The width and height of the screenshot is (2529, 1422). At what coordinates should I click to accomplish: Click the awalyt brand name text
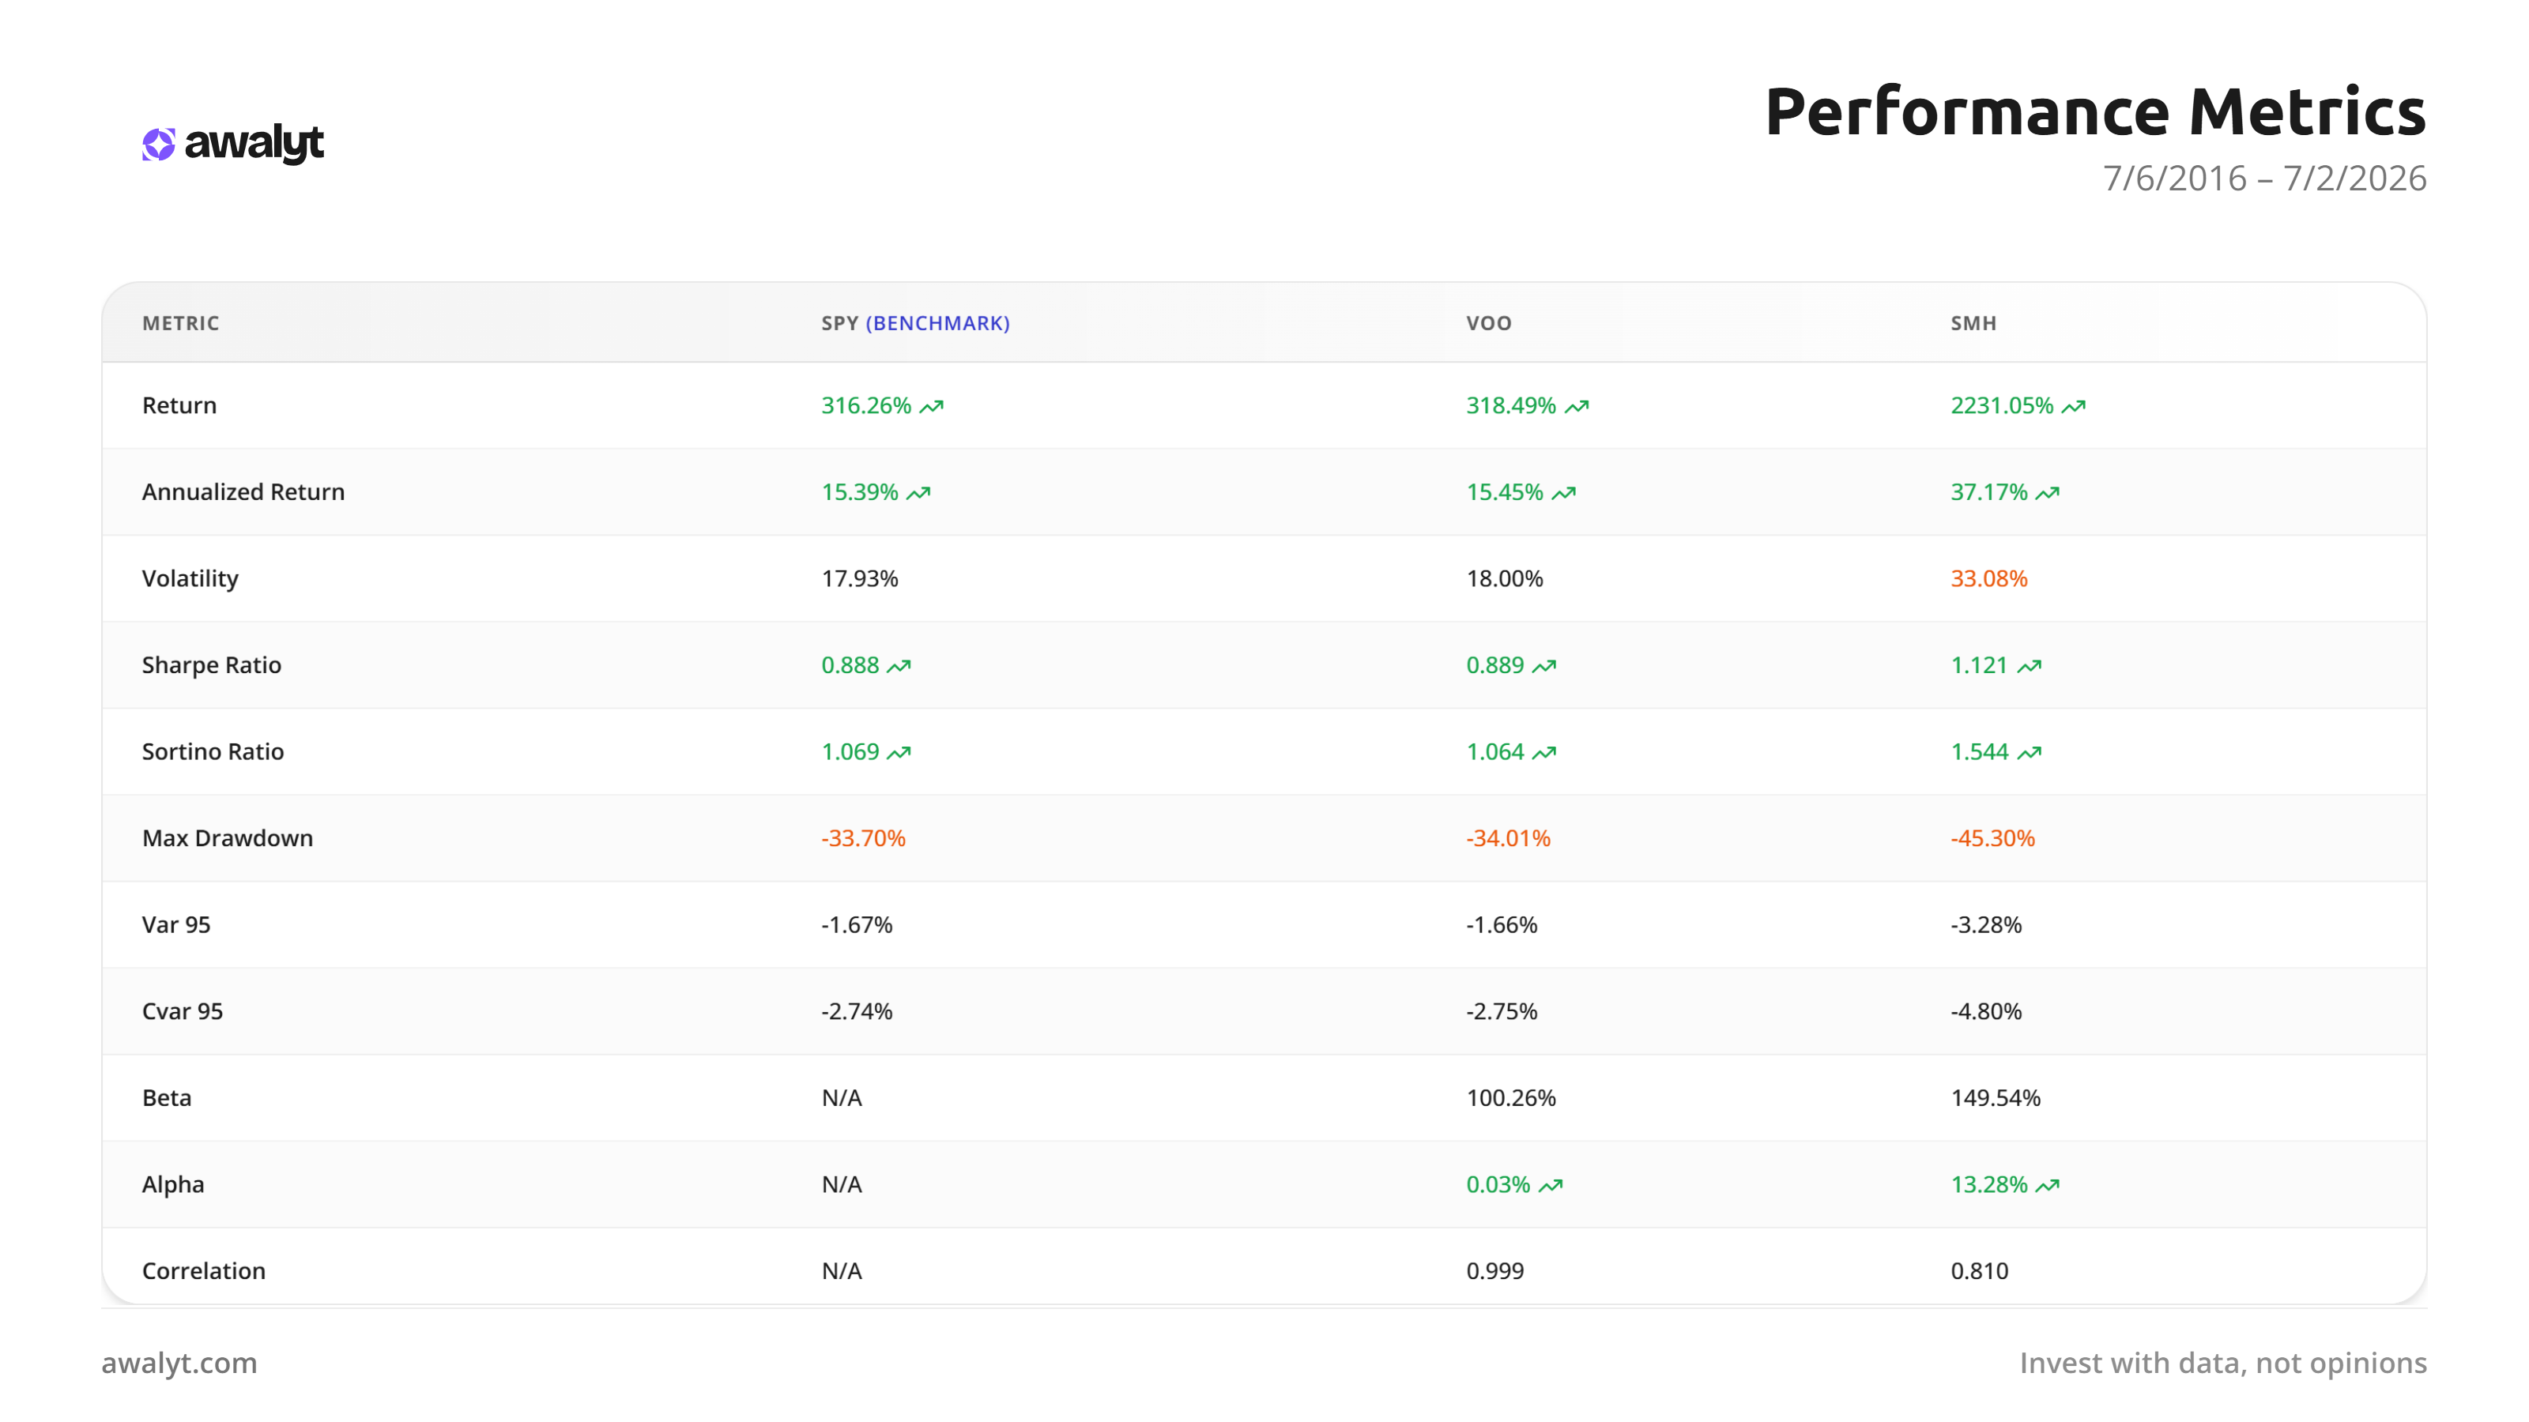click(254, 145)
